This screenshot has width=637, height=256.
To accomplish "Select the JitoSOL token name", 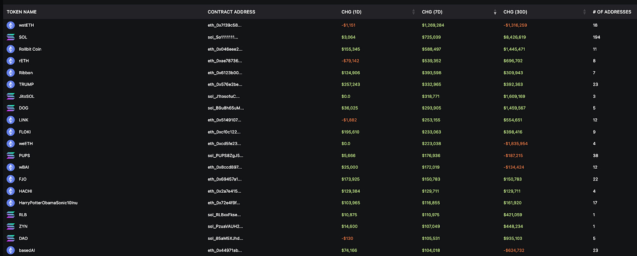I will coord(27,96).
